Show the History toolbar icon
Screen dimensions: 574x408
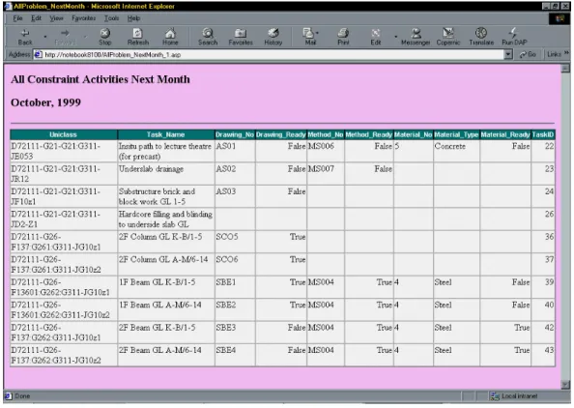[273, 37]
